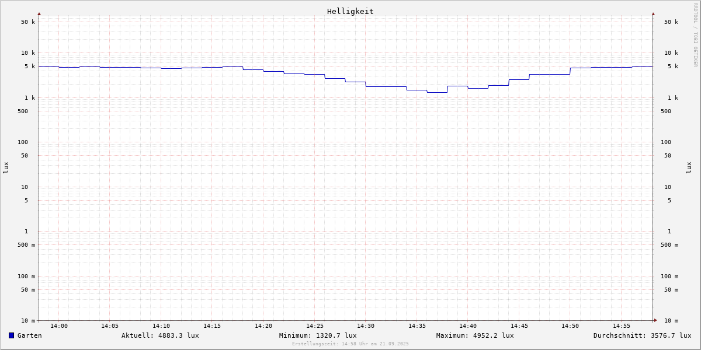
Task: Click the 10 m label on right axis
Action: tap(671, 321)
